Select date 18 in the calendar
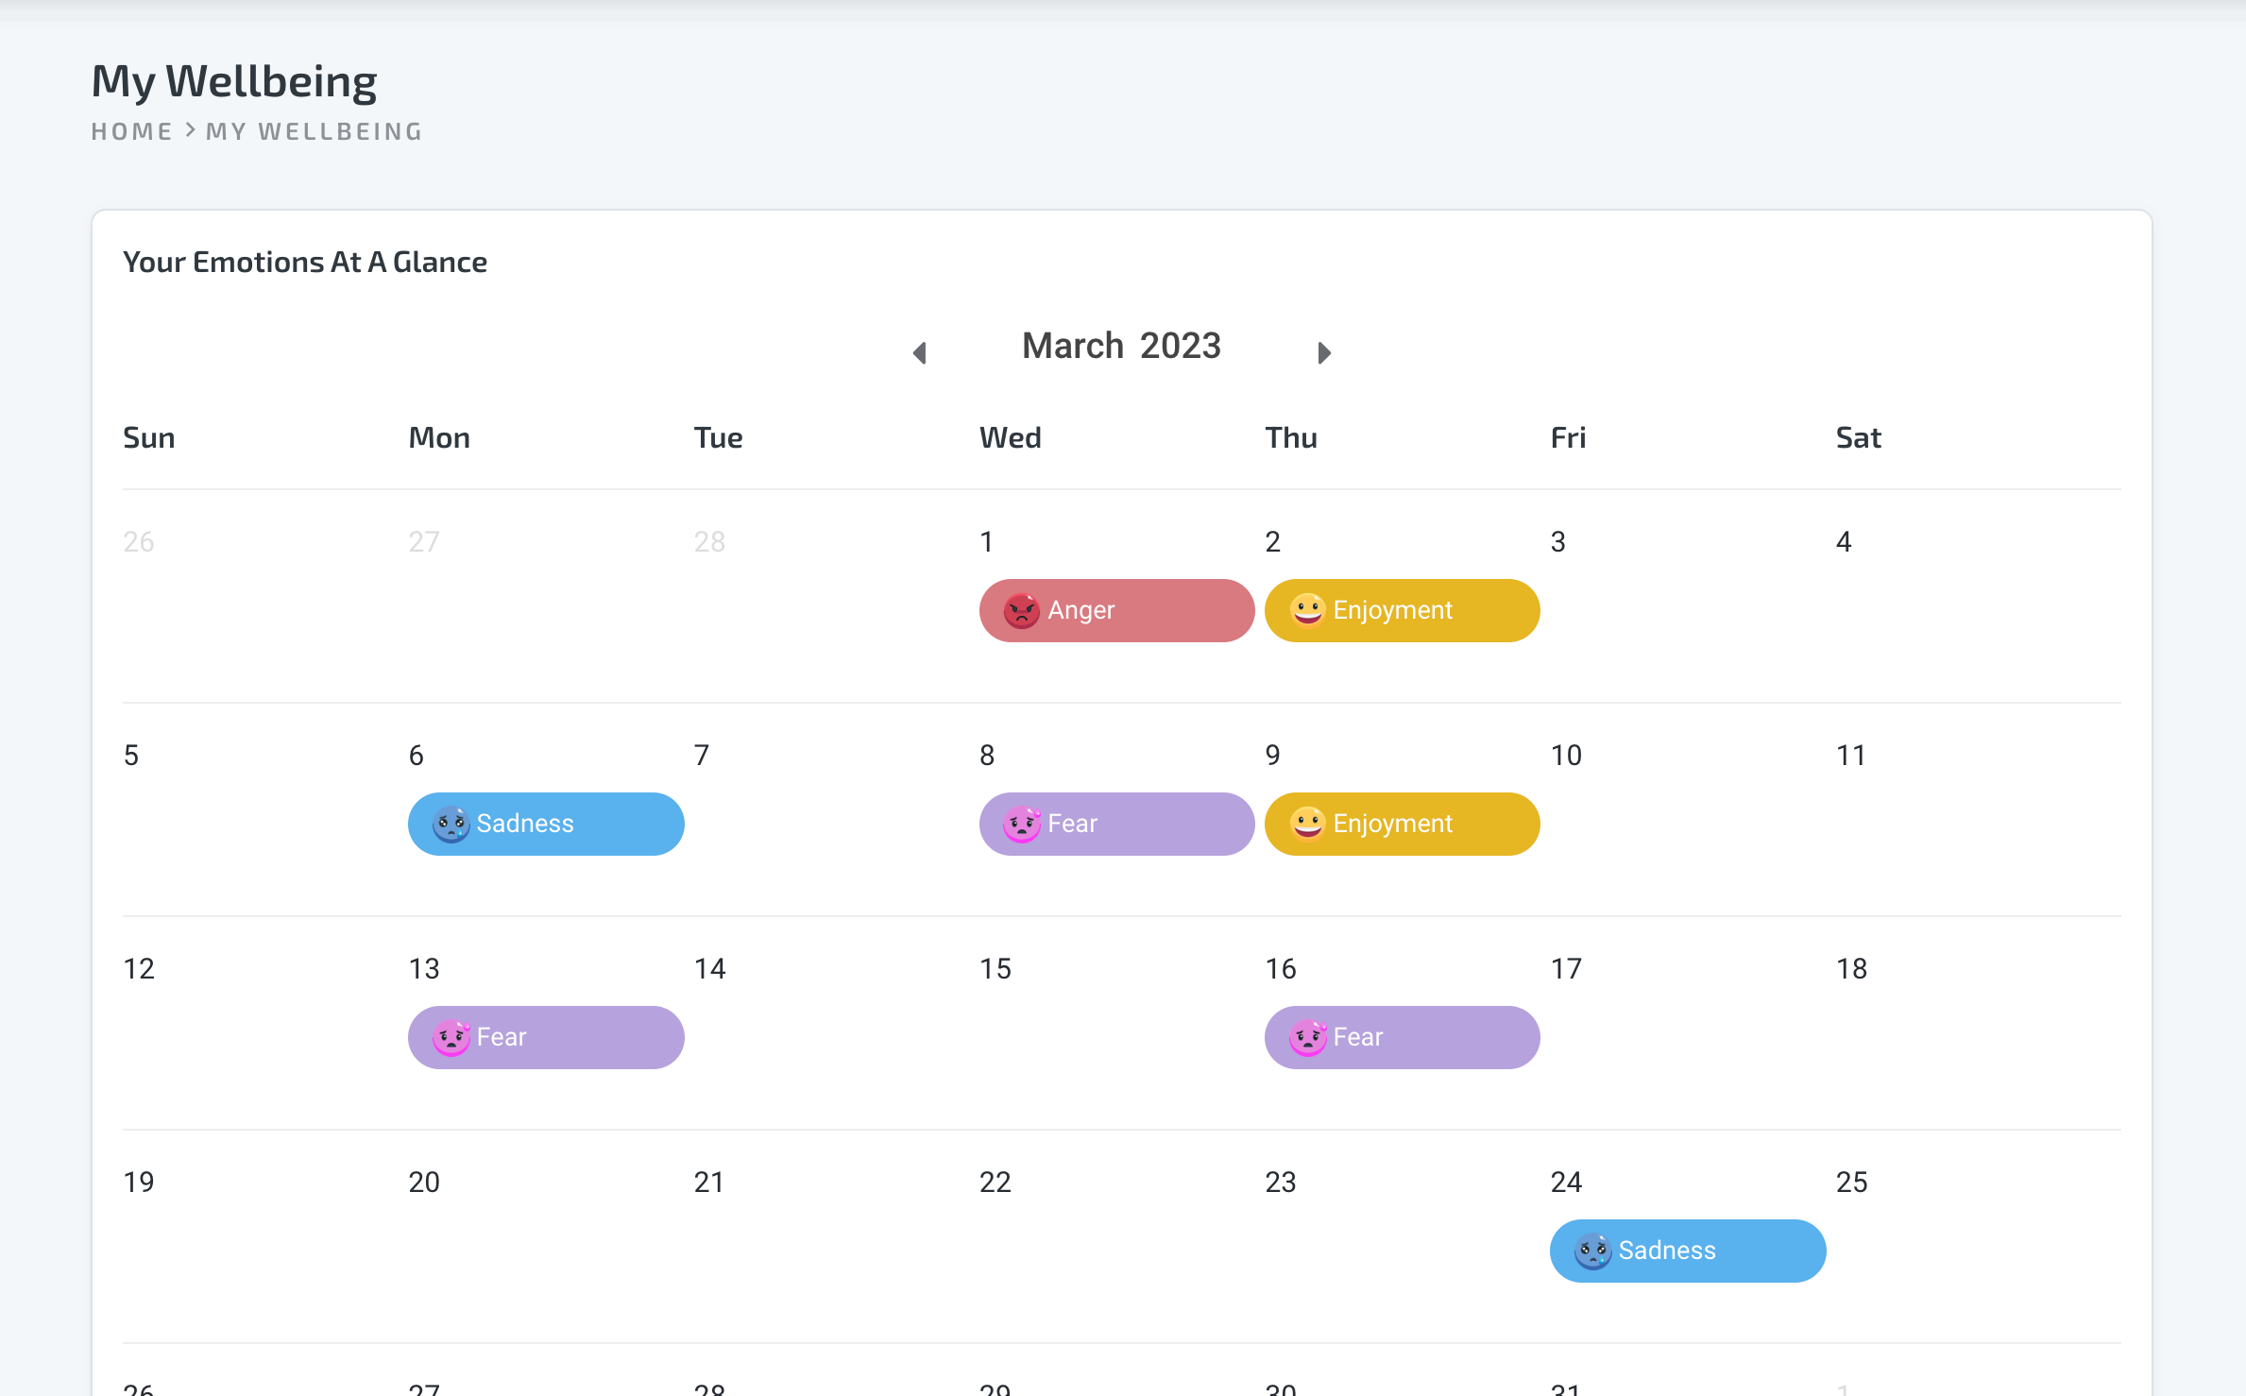The width and height of the screenshot is (2246, 1396). click(x=1851, y=969)
